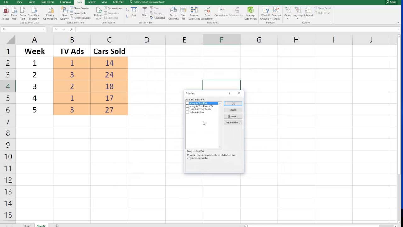
Task: Expand the Ungroup dropdown
Action: pos(297,17)
